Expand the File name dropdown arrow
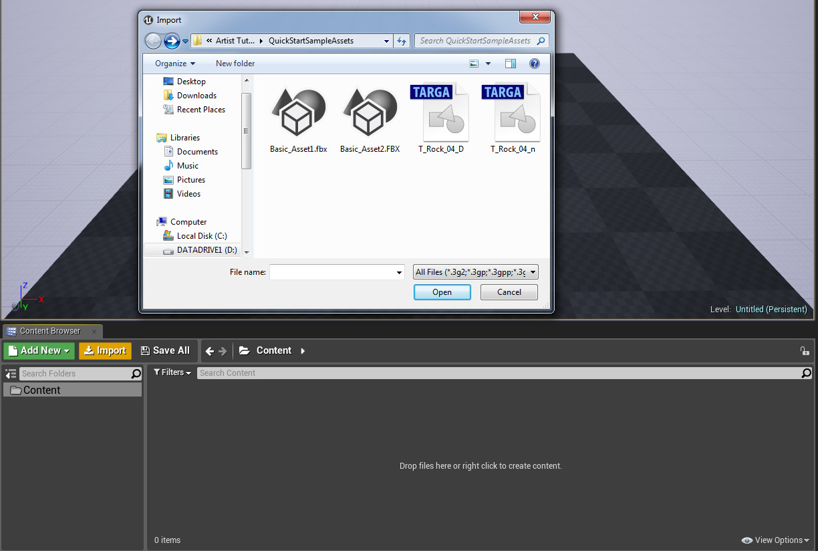The width and height of the screenshot is (818, 551). (400, 272)
